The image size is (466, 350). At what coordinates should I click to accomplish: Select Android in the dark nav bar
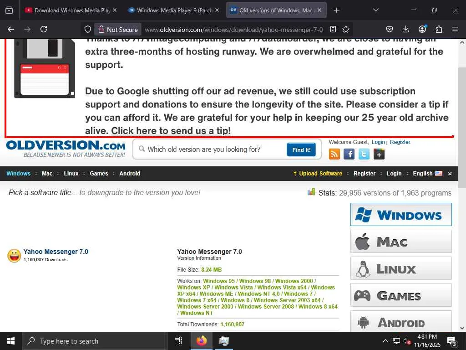(130, 174)
